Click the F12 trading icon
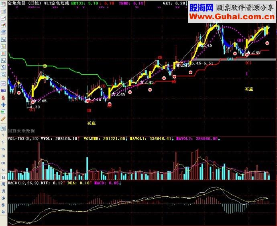This screenshot has width=277, height=226. (x=3, y=61)
